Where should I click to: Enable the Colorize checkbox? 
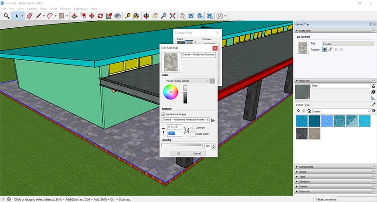[x=193, y=128]
